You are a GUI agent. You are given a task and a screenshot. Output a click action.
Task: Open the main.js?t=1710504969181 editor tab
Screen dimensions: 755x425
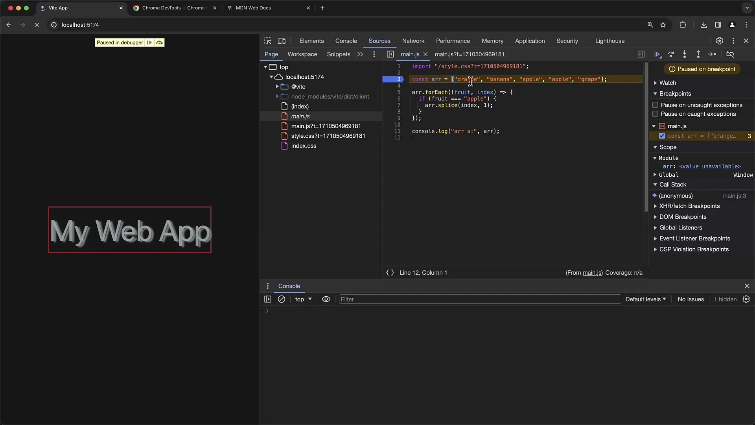click(469, 54)
